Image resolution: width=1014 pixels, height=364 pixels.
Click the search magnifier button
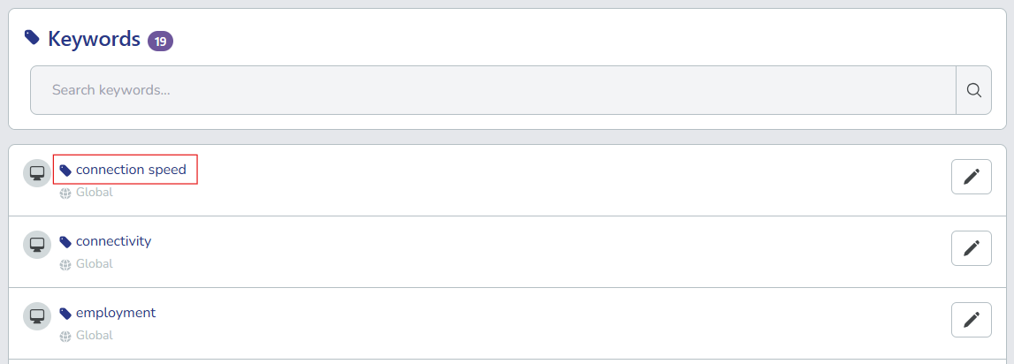[973, 90]
